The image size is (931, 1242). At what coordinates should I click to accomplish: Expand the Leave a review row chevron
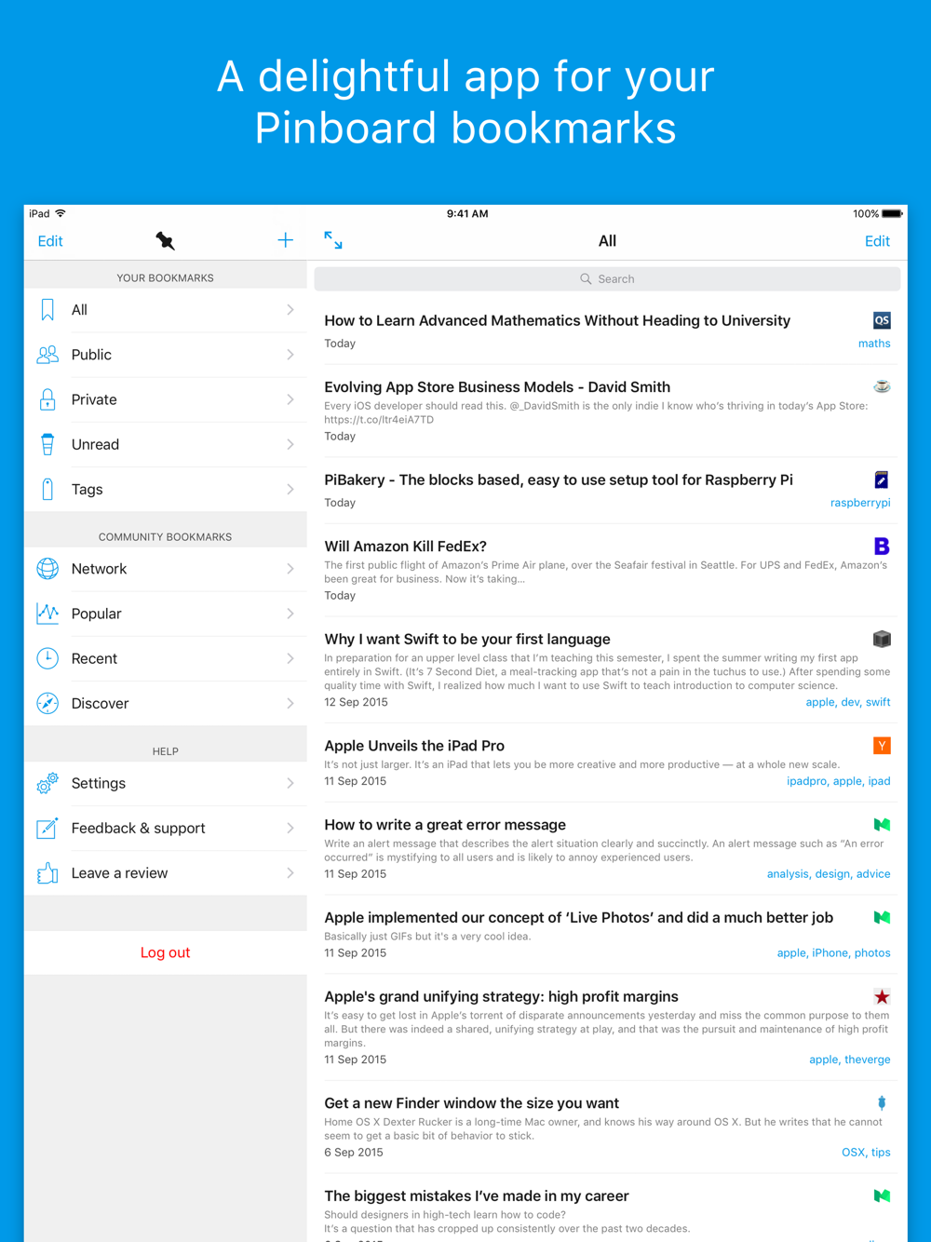[290, 872]
